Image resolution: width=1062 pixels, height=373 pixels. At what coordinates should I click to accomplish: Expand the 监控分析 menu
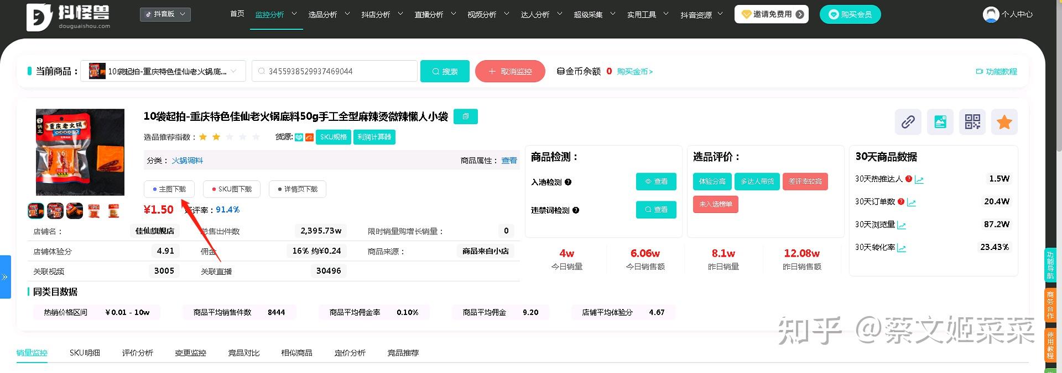(276, 15)
